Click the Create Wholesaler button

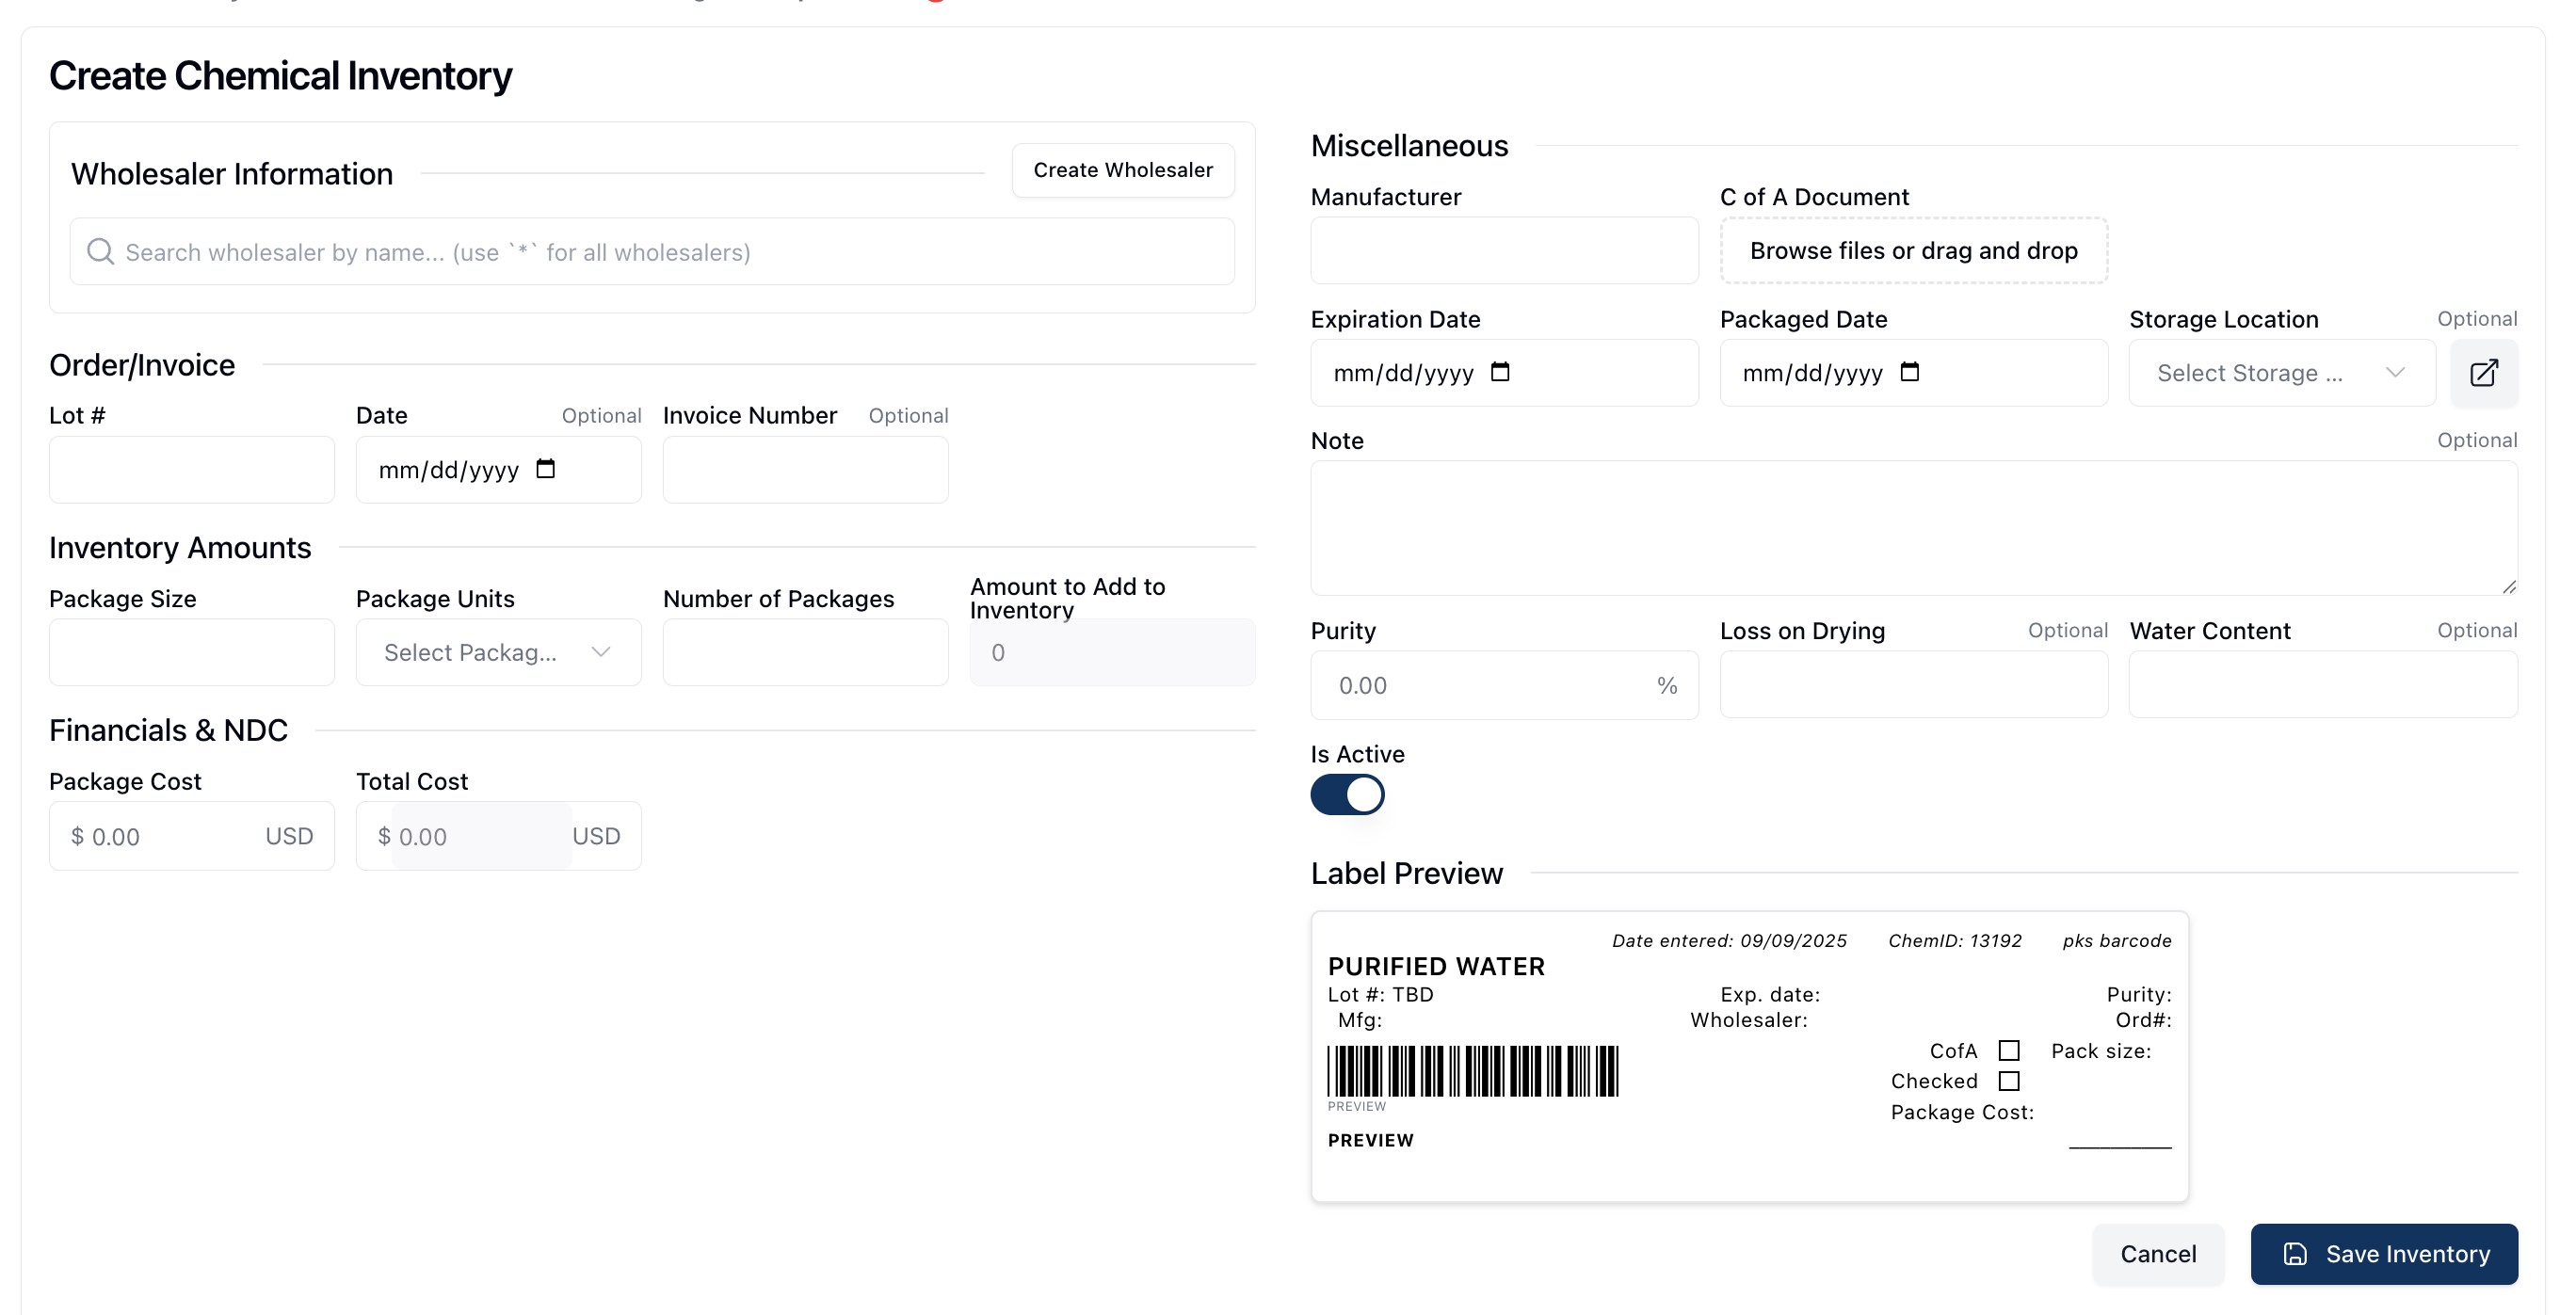pos(1122,170)
